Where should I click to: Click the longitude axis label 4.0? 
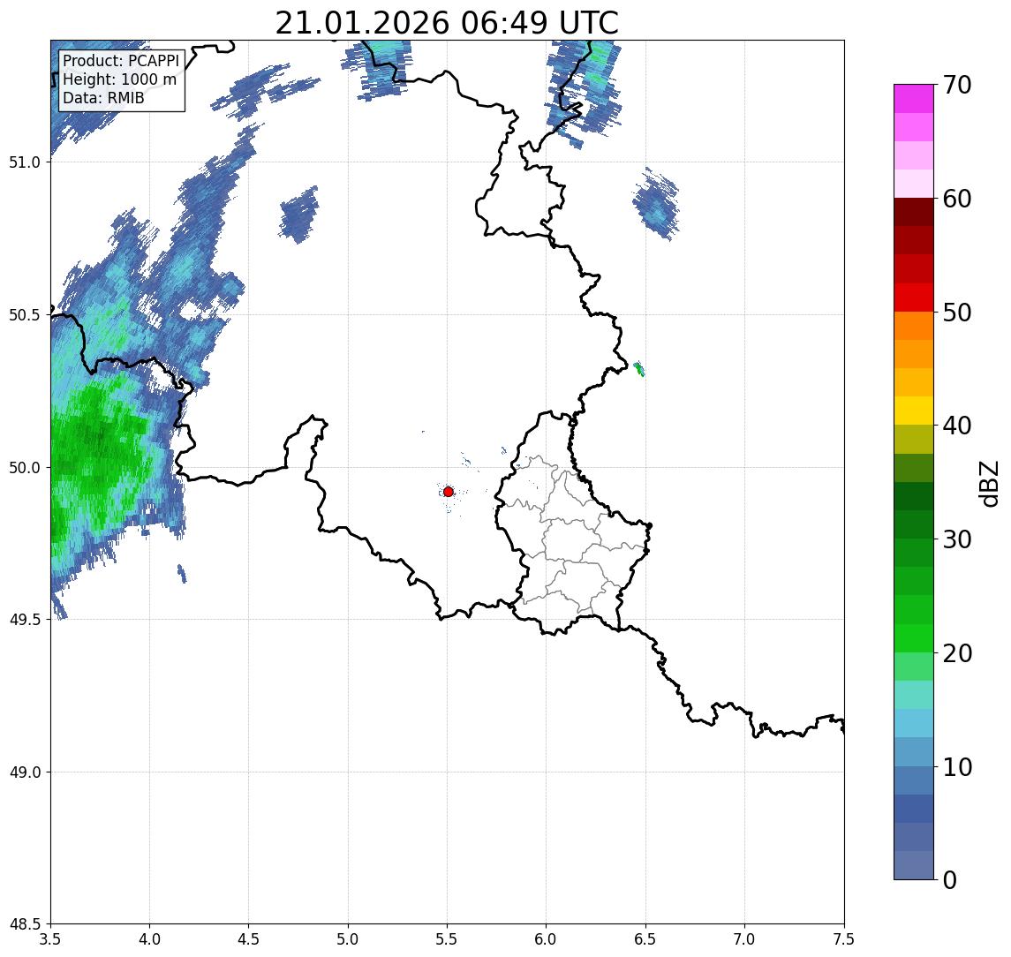(x=149, y=939)
